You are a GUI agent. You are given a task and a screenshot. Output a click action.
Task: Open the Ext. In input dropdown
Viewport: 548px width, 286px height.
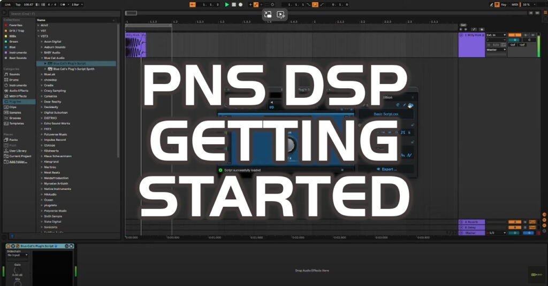pyautogui.click(x=496, y=35)
